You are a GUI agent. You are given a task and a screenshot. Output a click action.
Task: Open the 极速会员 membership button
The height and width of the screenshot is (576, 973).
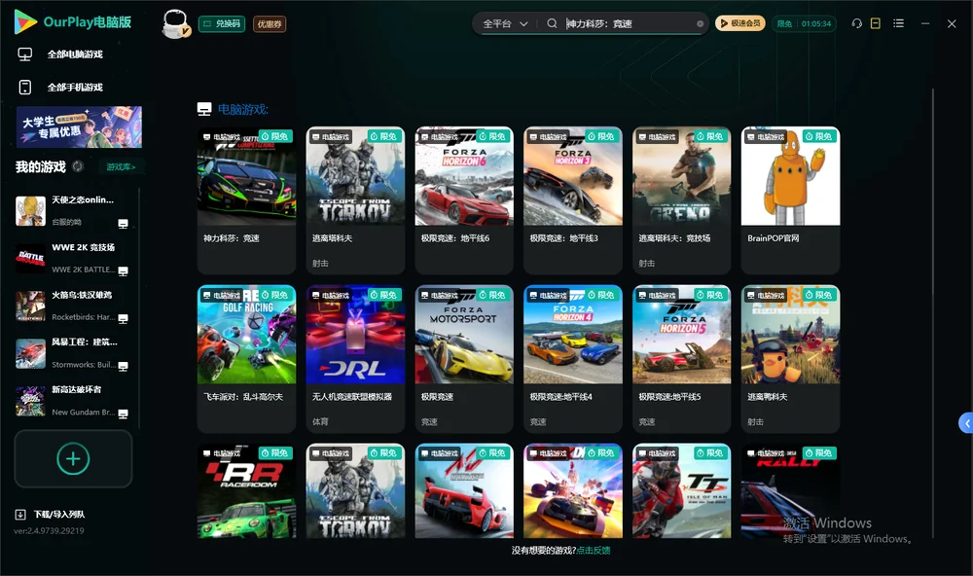(x=740, y=23)
